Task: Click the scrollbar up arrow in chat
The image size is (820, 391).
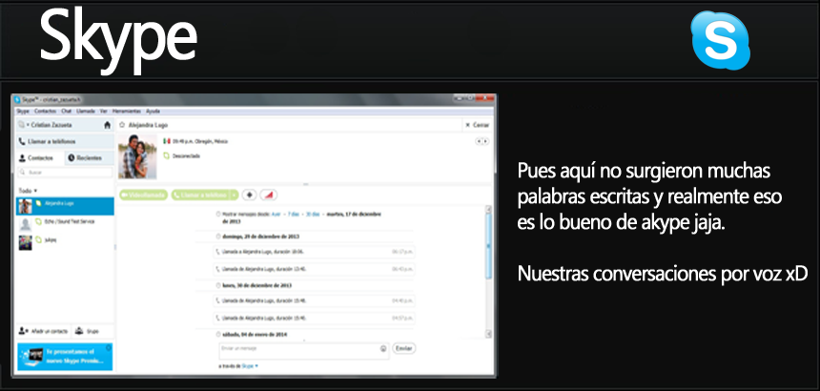Action: click(489, 209)
